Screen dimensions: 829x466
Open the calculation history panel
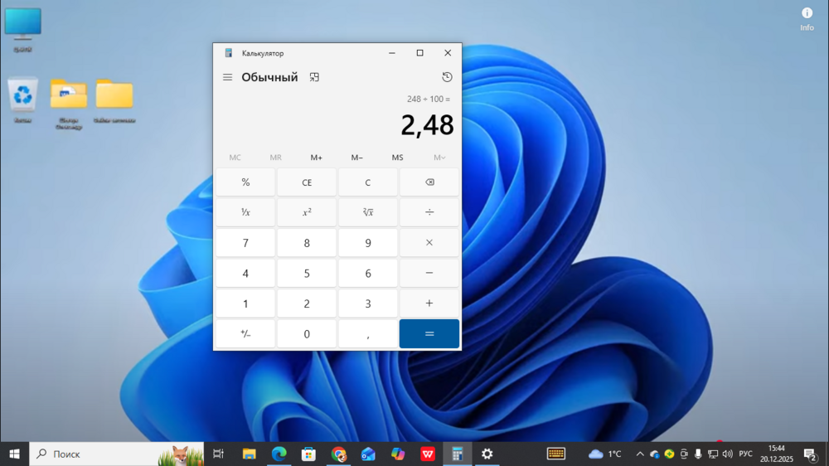pos(447,77)
